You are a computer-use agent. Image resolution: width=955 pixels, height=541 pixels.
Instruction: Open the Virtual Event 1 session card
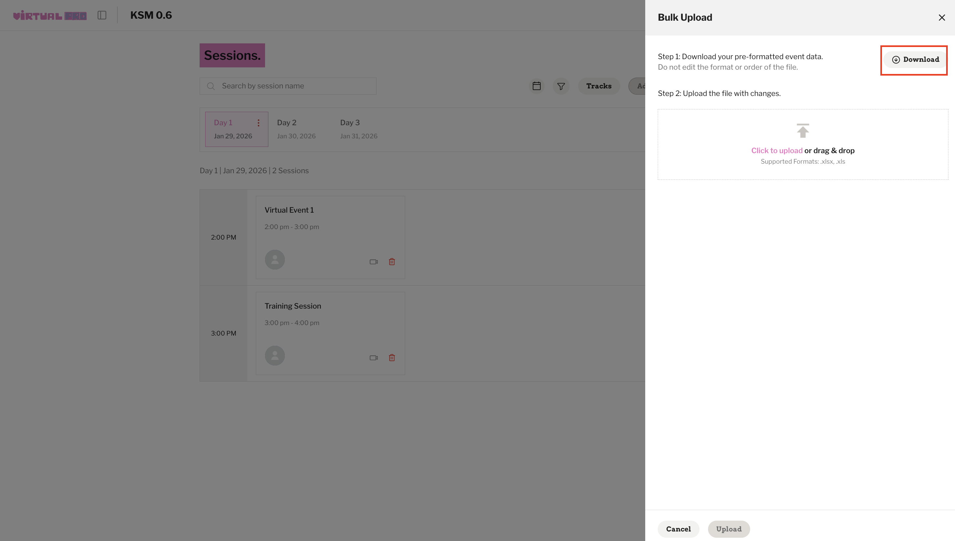pos(330,237)
